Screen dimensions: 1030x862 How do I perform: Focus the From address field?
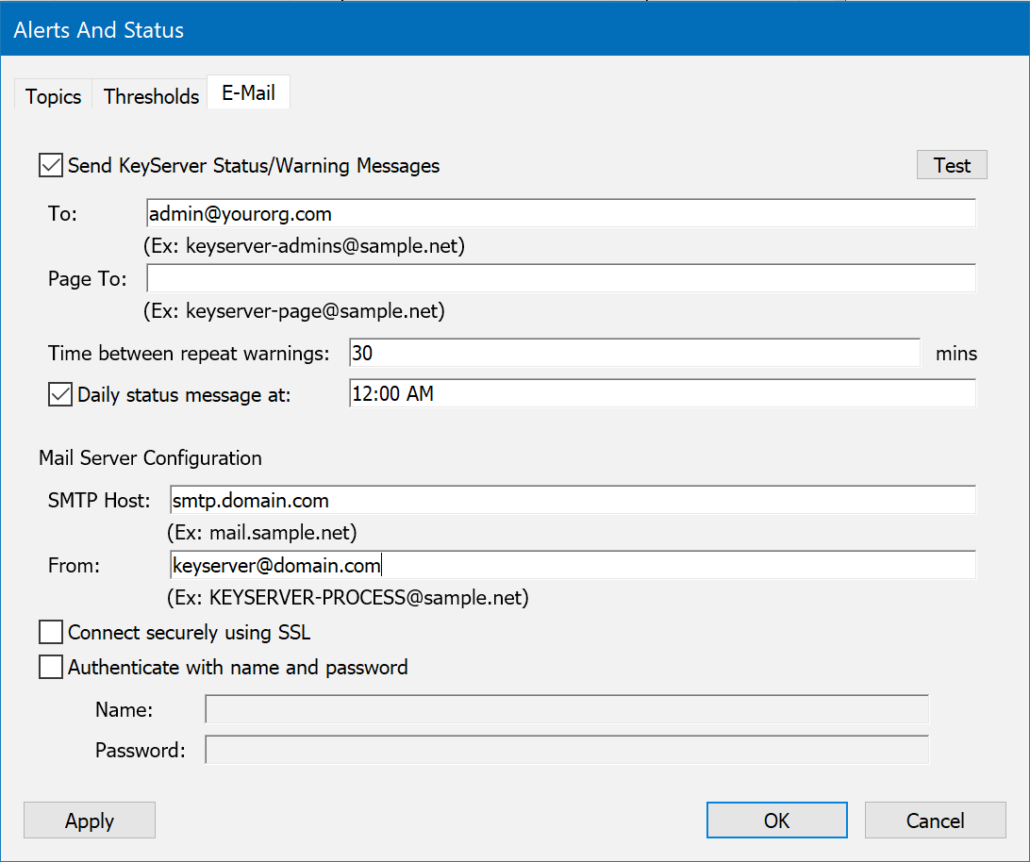point(572,565)
